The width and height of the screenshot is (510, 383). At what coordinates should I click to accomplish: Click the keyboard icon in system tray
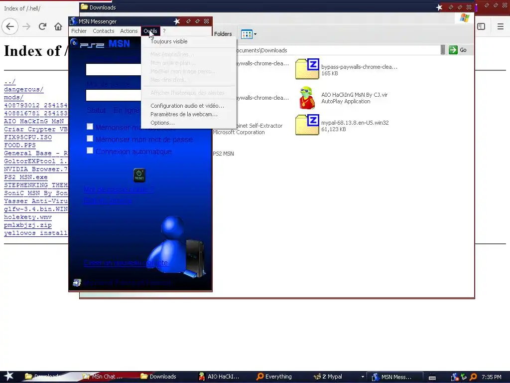[x=432, y=377]
